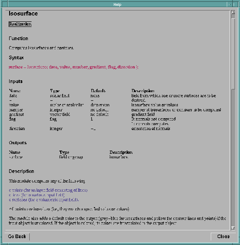Screen dimensions: 240x245
Task: Click the Isosurface heading
Action: click(23, 14)
